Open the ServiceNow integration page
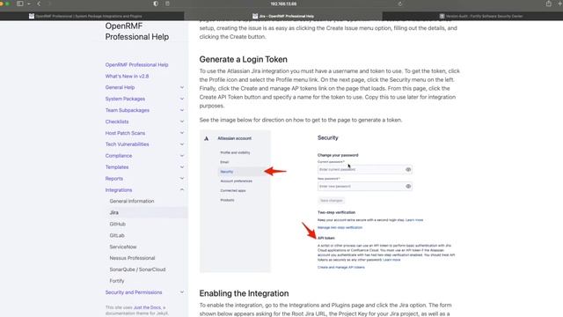 pyautogui.click(x=123, y=247)
